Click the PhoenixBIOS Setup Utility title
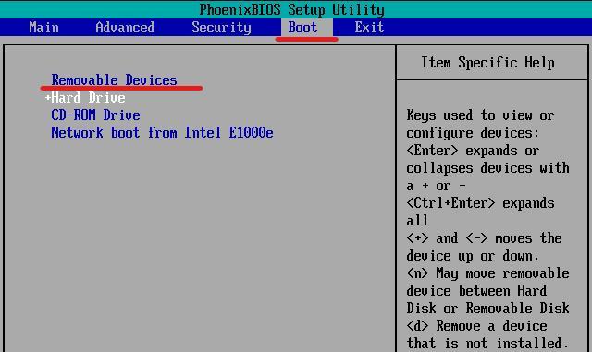Image resolution: width=592 pixels, height=352 pixels. point(292,10)
